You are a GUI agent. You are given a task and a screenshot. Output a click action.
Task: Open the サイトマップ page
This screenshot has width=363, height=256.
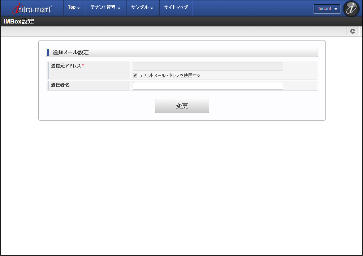176,8
